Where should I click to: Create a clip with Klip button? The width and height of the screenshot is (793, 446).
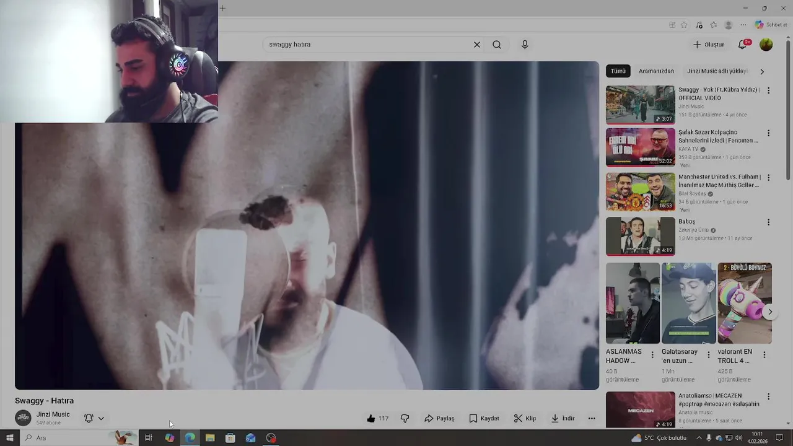point(525,418)
